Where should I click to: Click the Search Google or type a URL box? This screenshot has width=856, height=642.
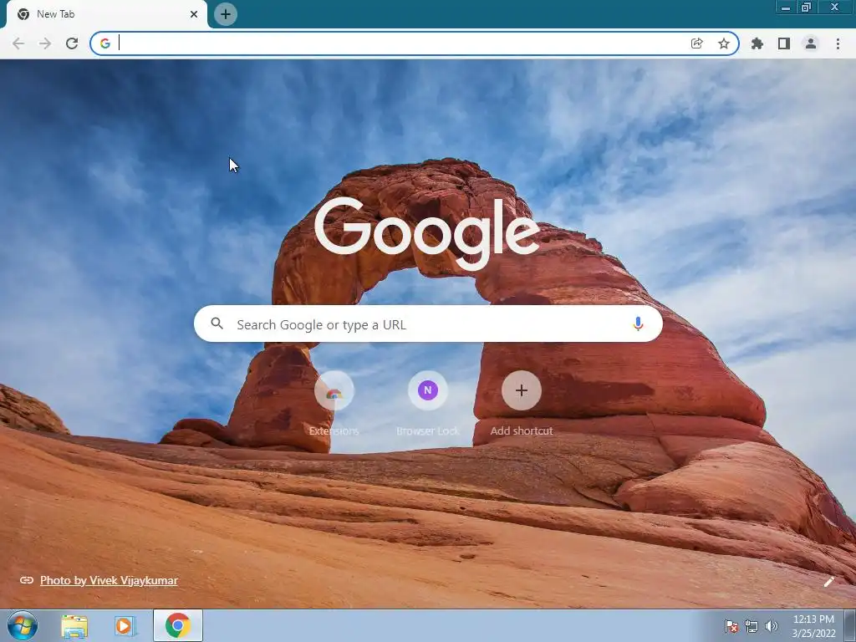coord(428,324)
